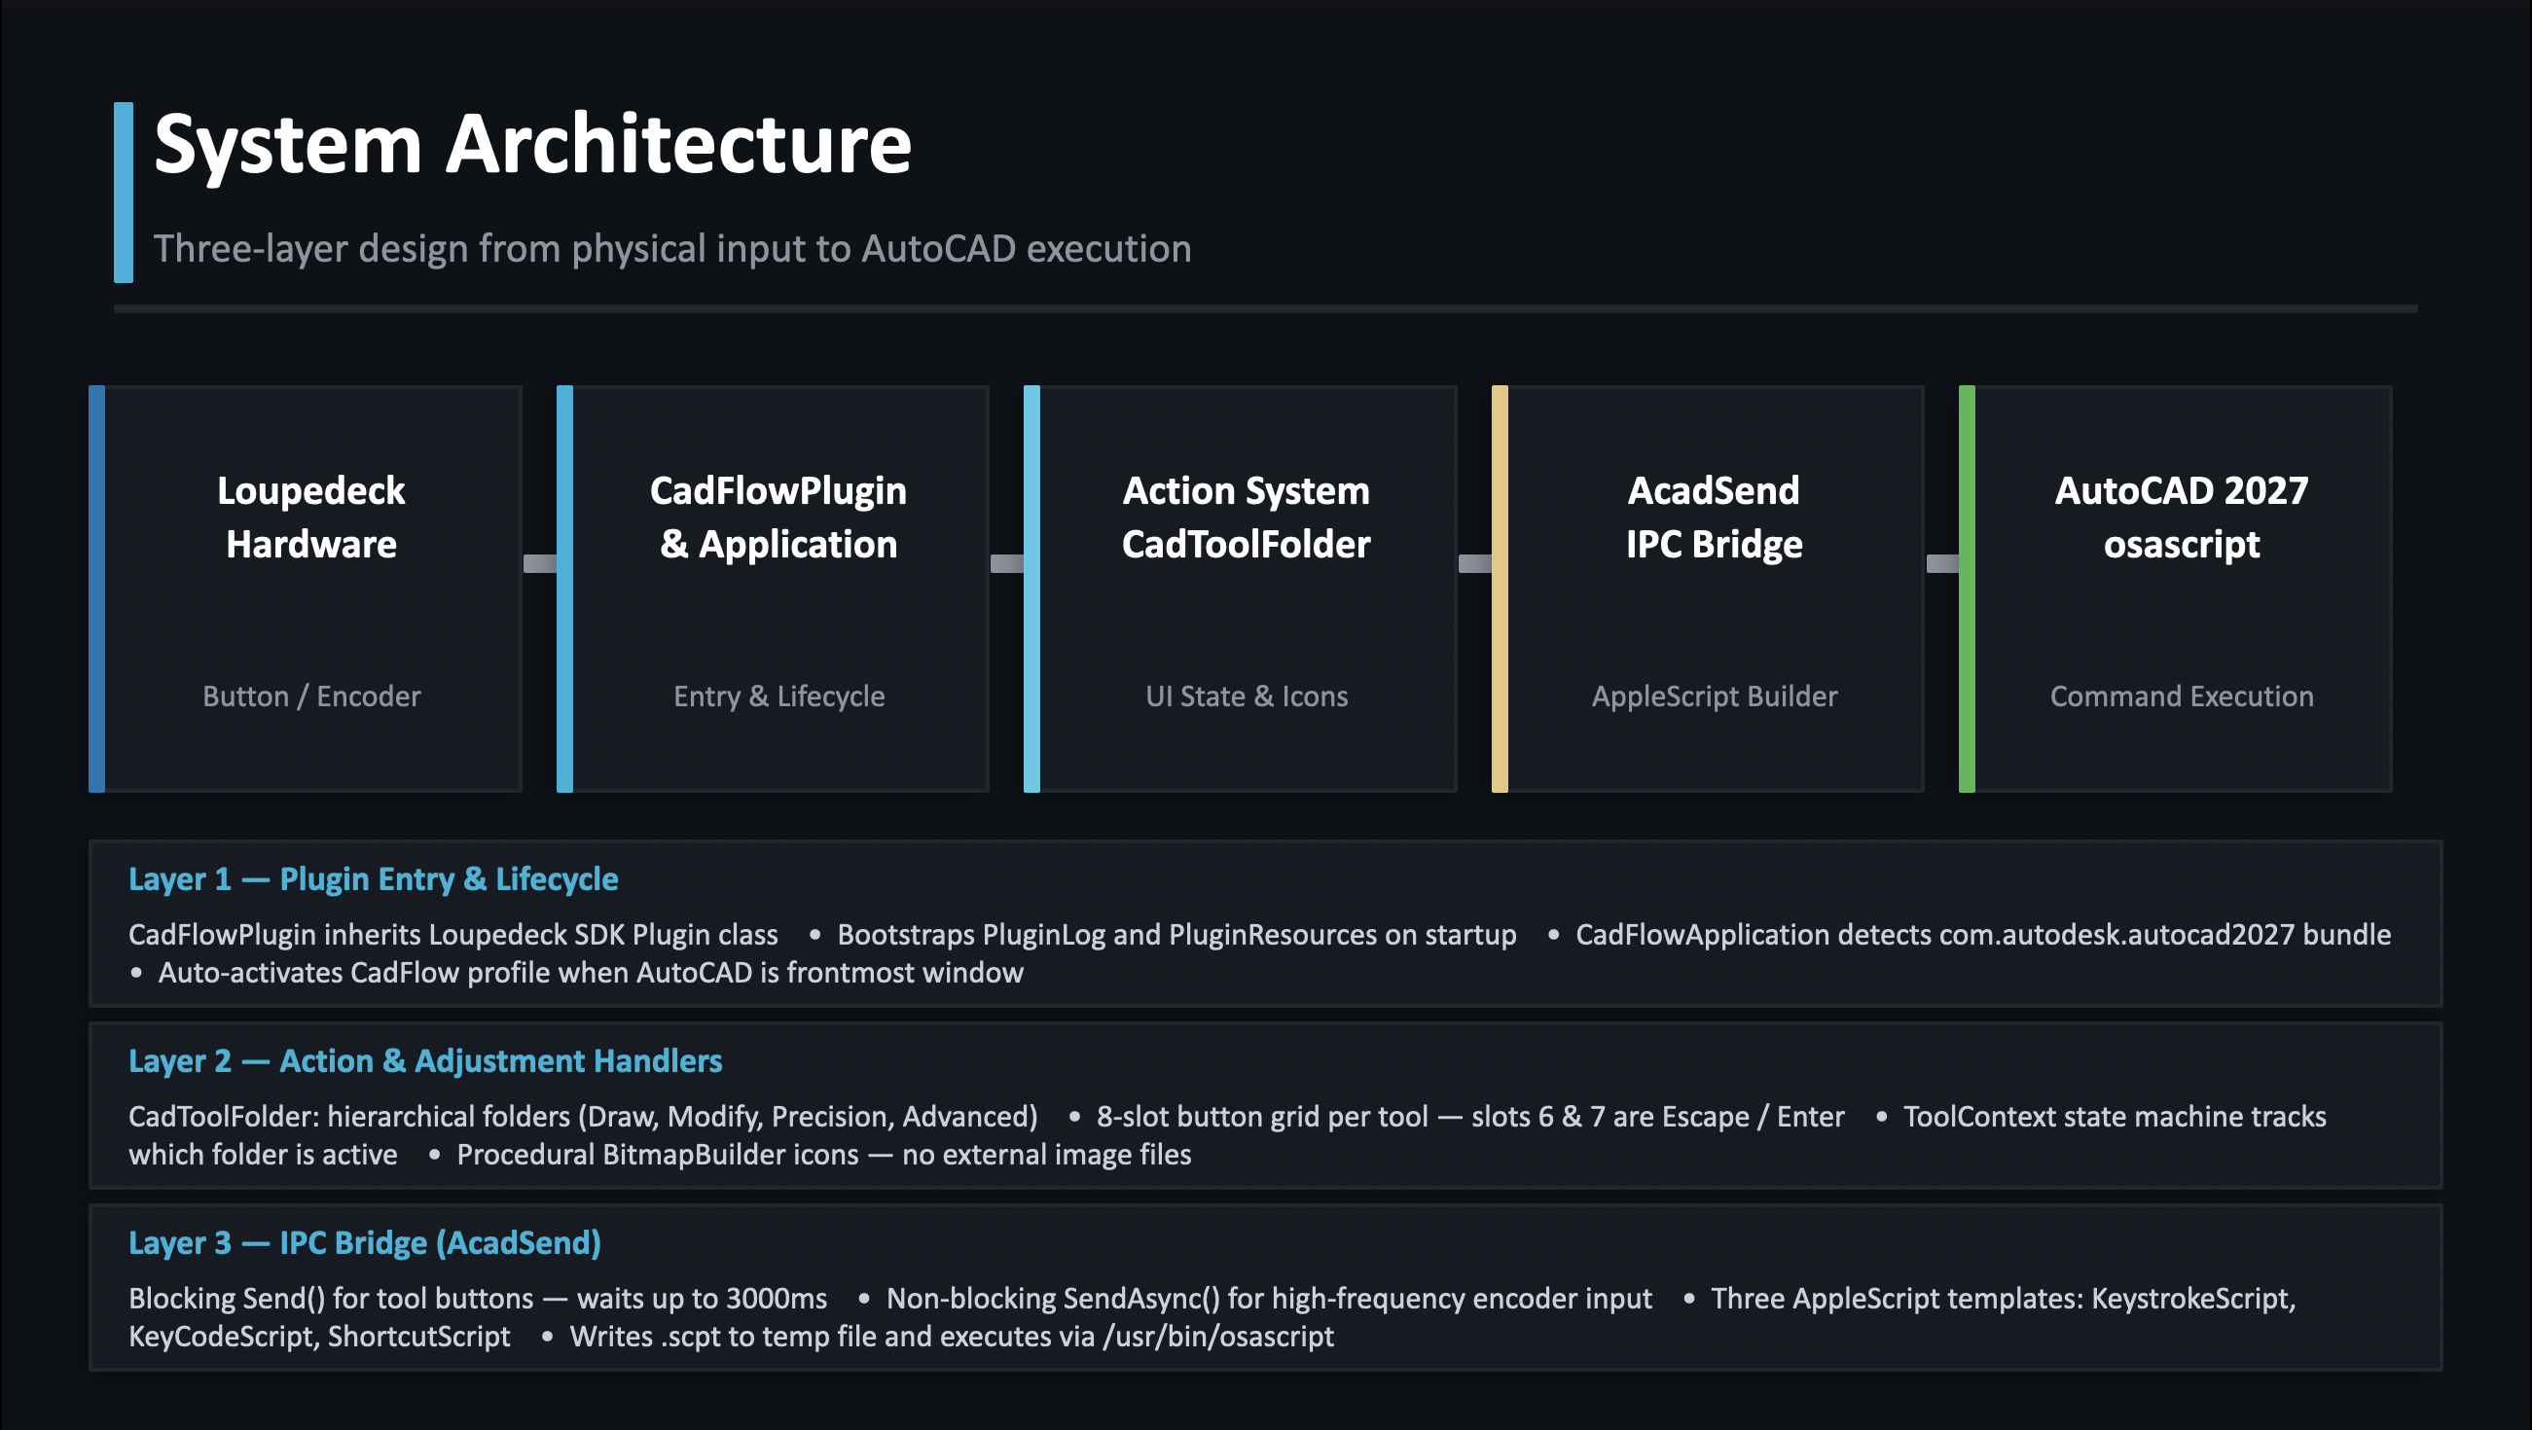This screenshot has height=1430, width=2532.
Task: Click connector between AcadSend and AutoCAD
Action: click(x=1941, y=563)
